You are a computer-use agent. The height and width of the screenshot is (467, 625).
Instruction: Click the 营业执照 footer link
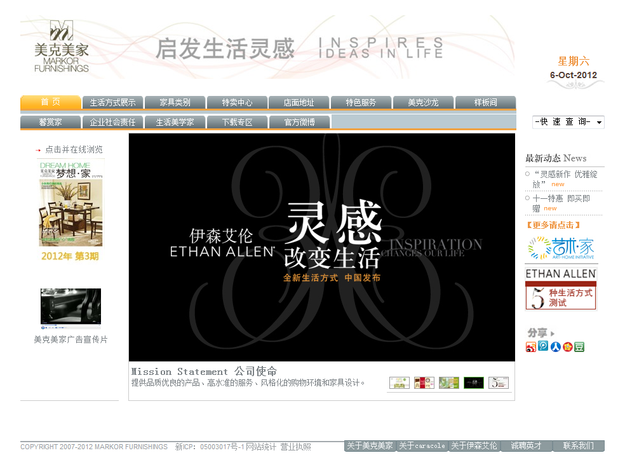295,447
